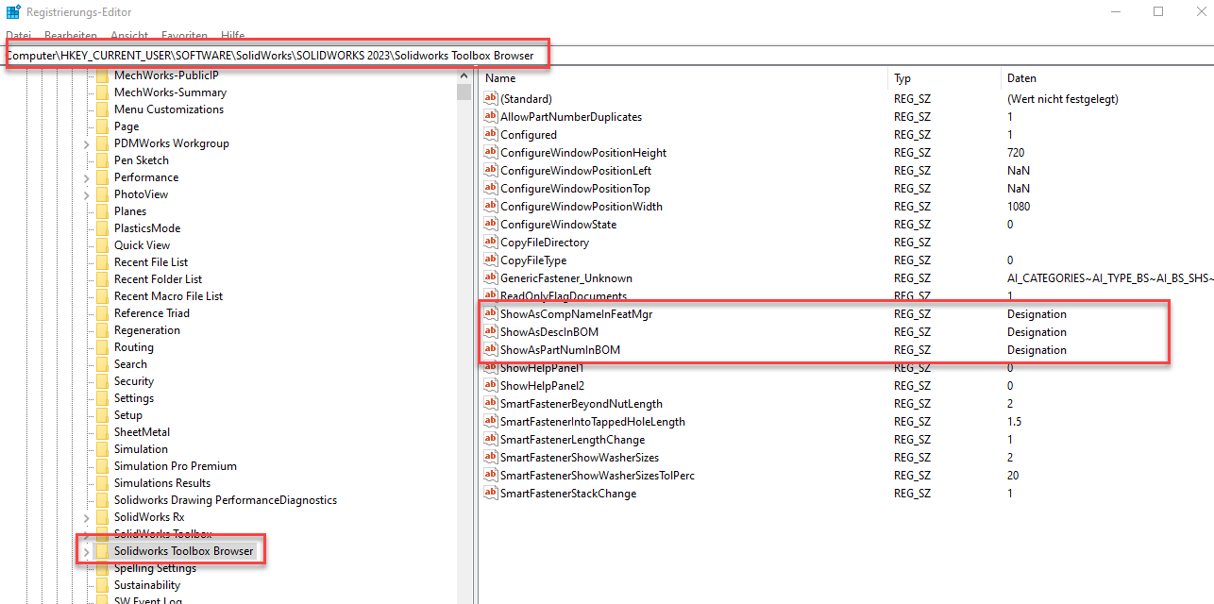Click the folder icon for Solidworks Toolbox Browser
Viewport: 1214px width, 604px height.
(x=102, y=551)
